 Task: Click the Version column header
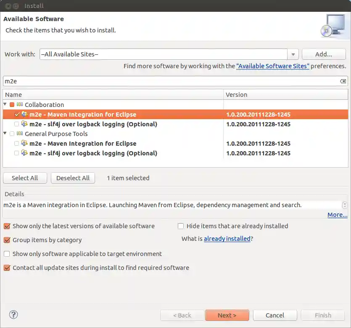[236, 94]
